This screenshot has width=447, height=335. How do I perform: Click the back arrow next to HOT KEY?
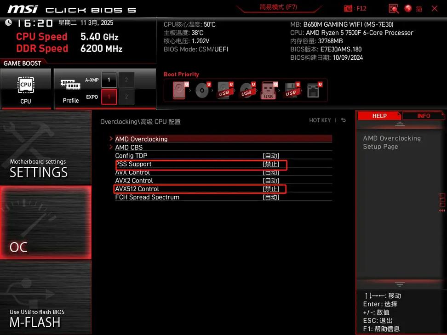point(343,120)
